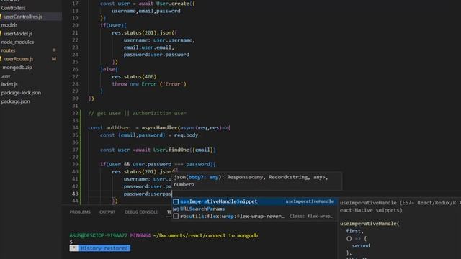Select useImperativeHandleSnippet suggestion
Viewport: 461px width, 259px height.
pyautogui.click(x=254, y=201)
